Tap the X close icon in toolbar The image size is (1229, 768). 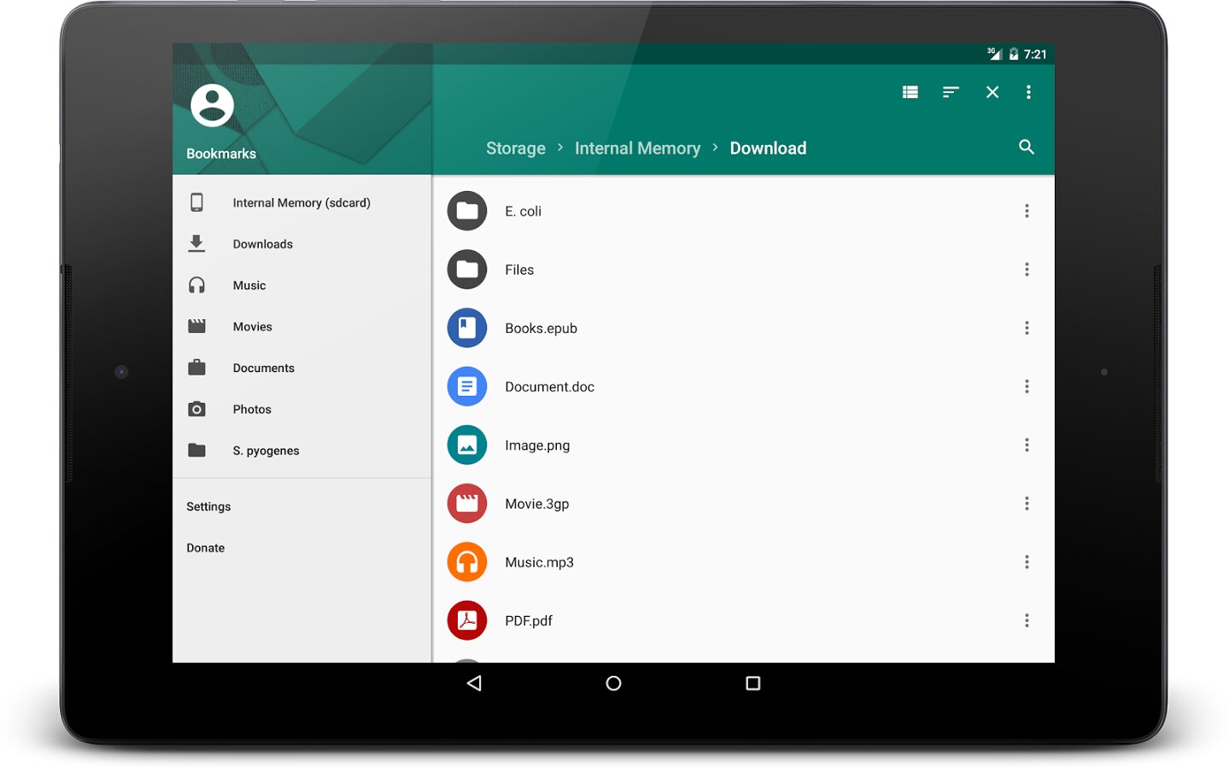[x=992, y=92]
